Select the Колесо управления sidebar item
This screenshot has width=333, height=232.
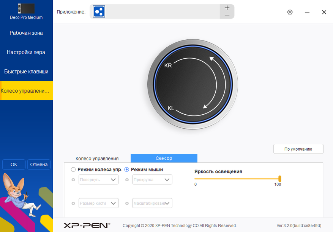26,90
